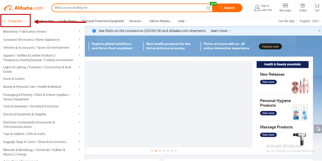Open the shopping Cart icon
322x161 pixels.
pos(317,8)
